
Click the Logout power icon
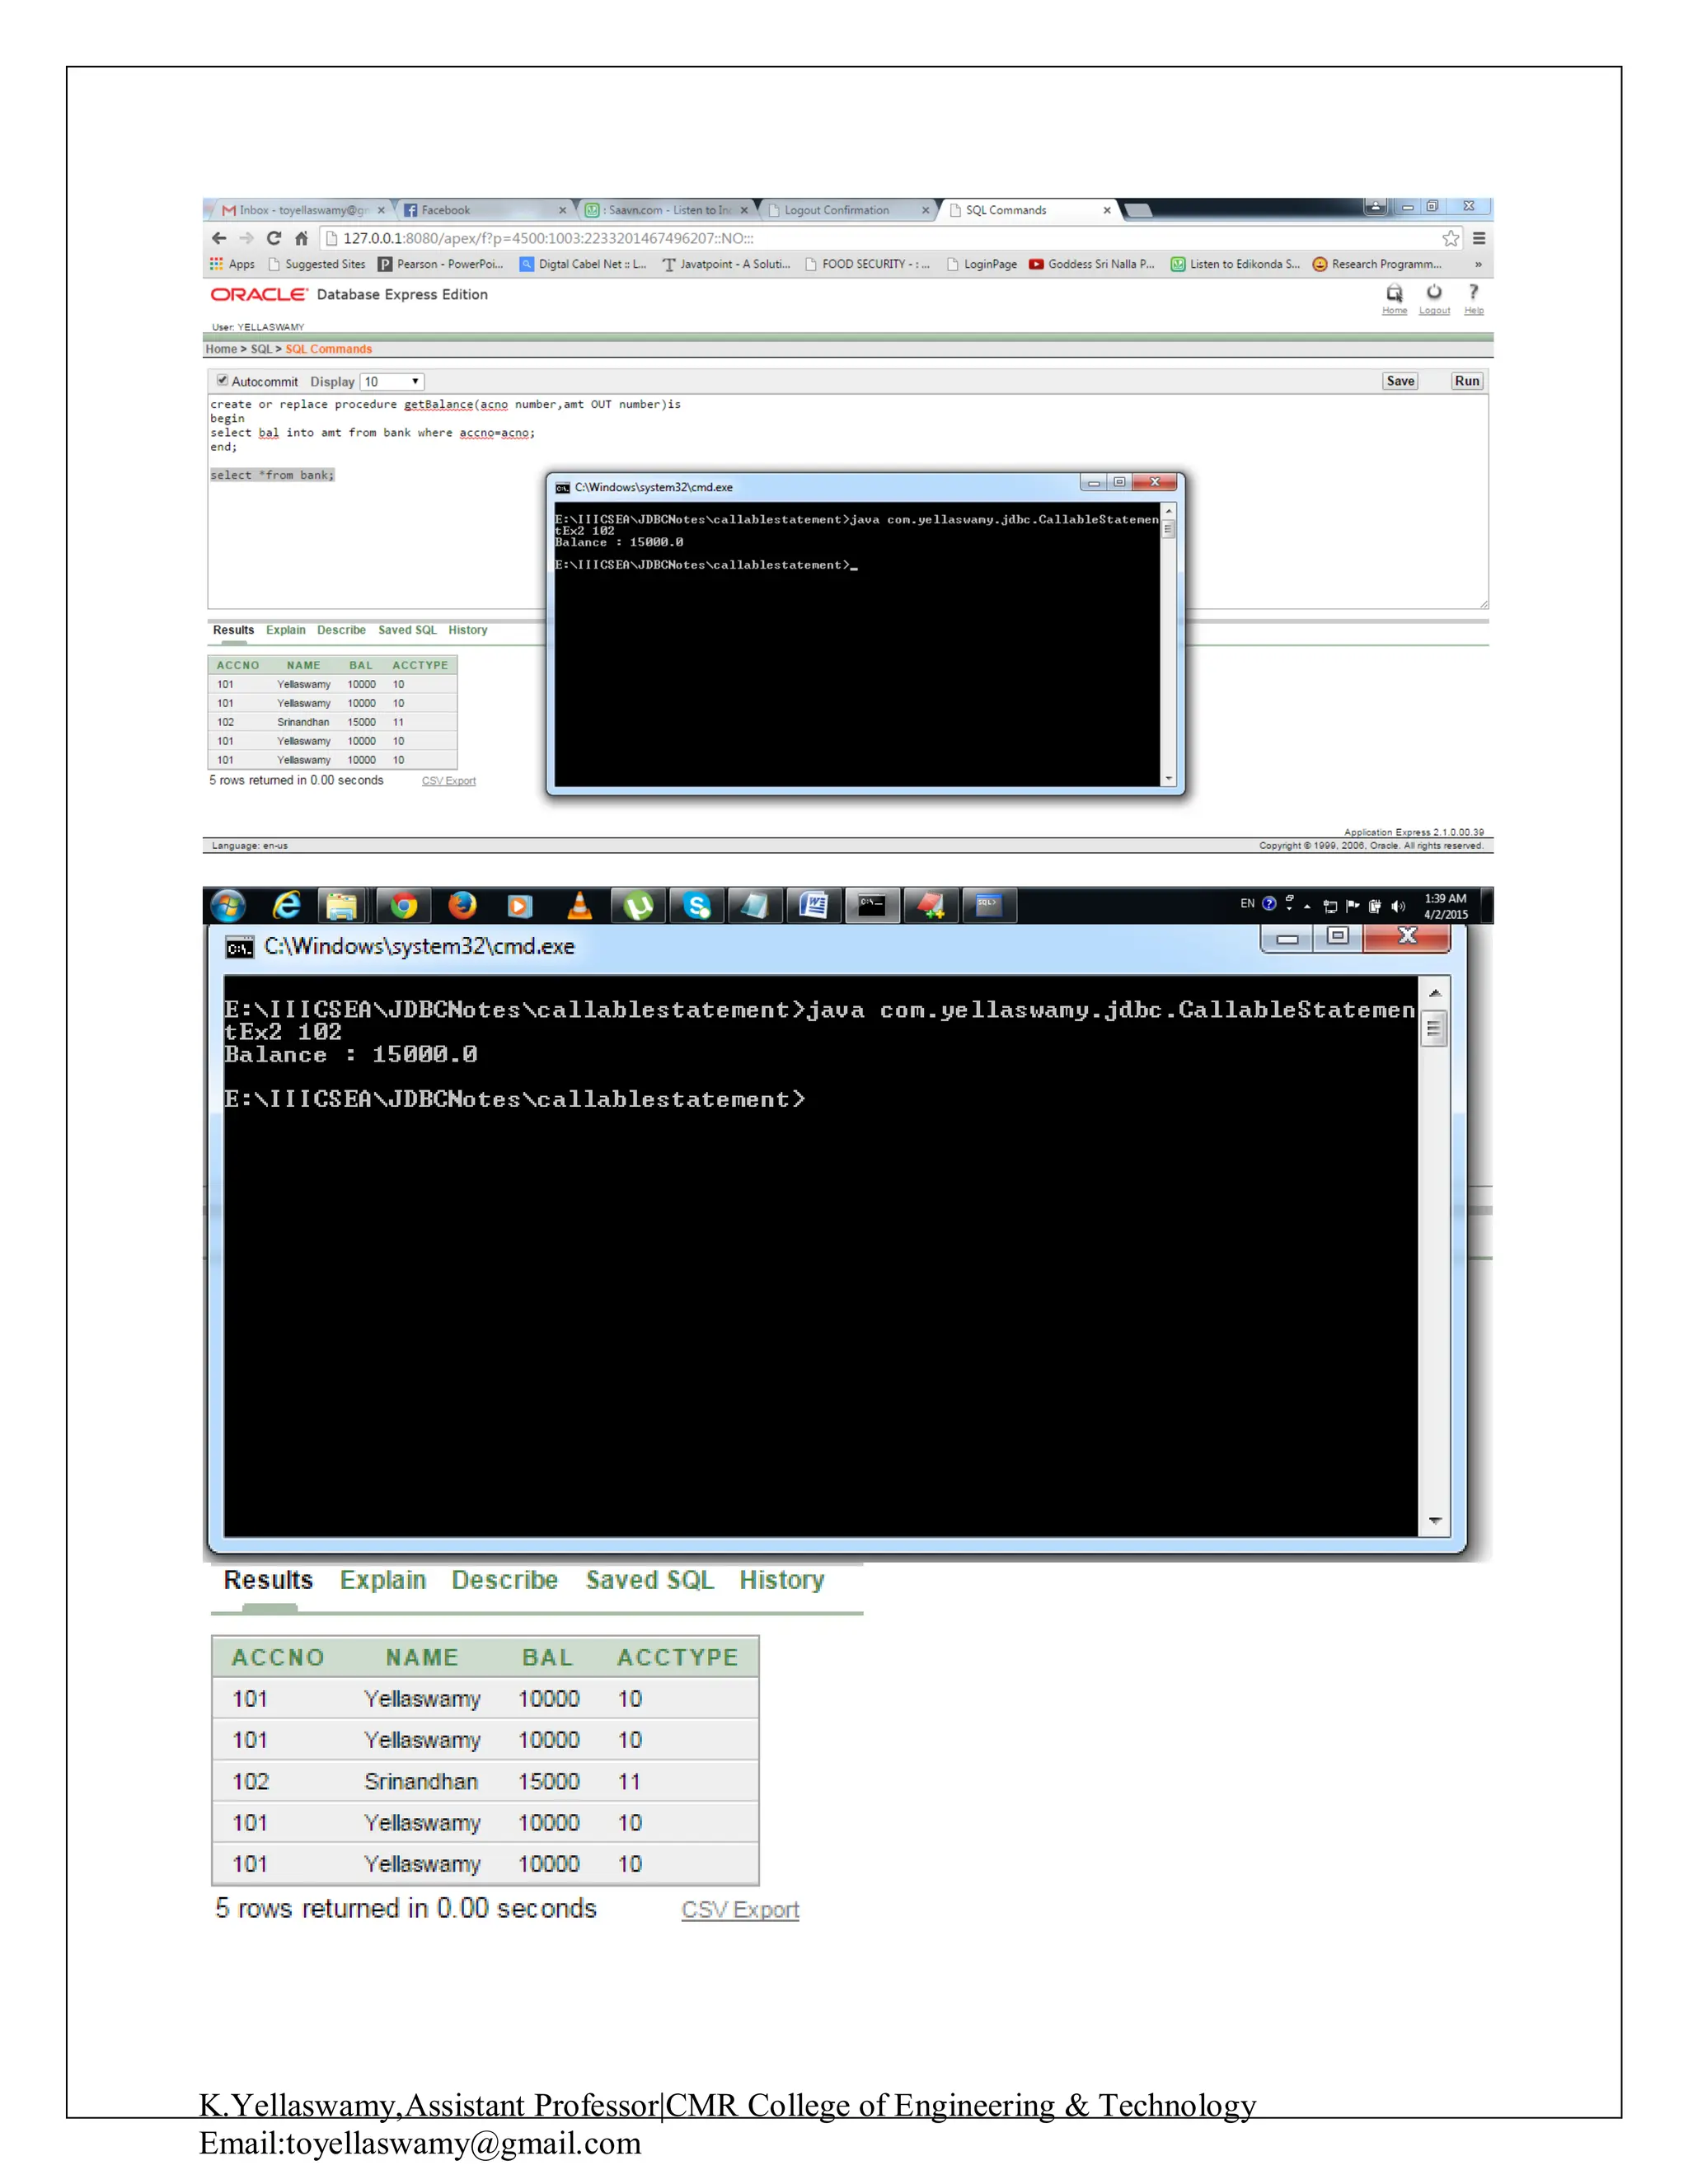1434,292
